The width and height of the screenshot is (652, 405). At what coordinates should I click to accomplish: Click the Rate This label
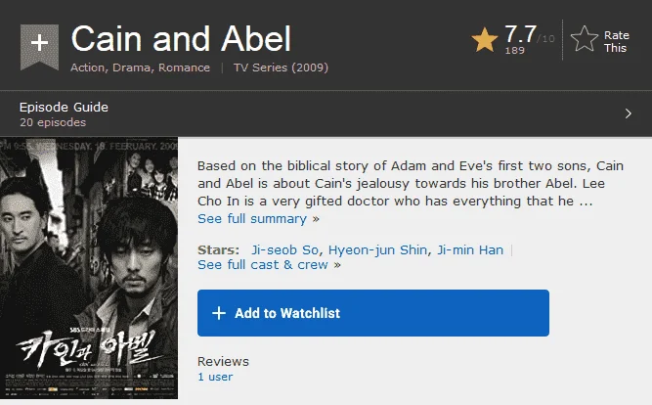[616, 42]
